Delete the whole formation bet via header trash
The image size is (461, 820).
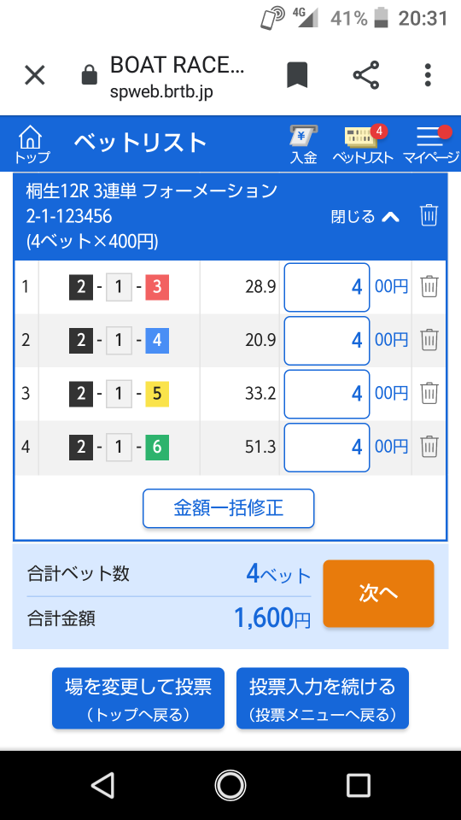coord(429,215)
